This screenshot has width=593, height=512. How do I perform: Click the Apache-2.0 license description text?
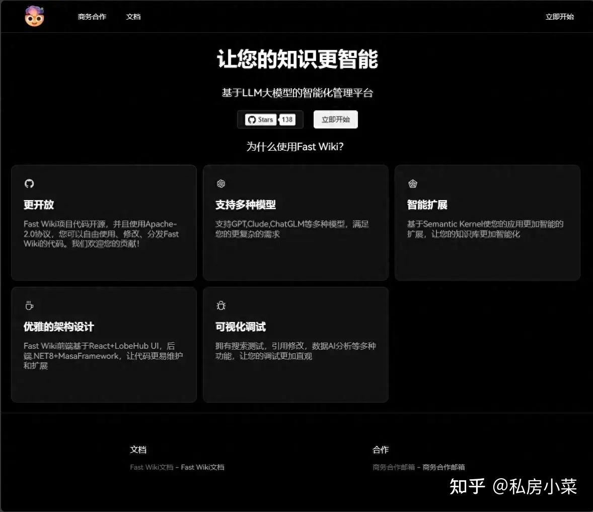coord(101,234)
